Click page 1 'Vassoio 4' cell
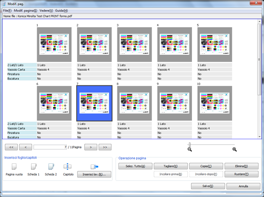 [x=54, y=70]
